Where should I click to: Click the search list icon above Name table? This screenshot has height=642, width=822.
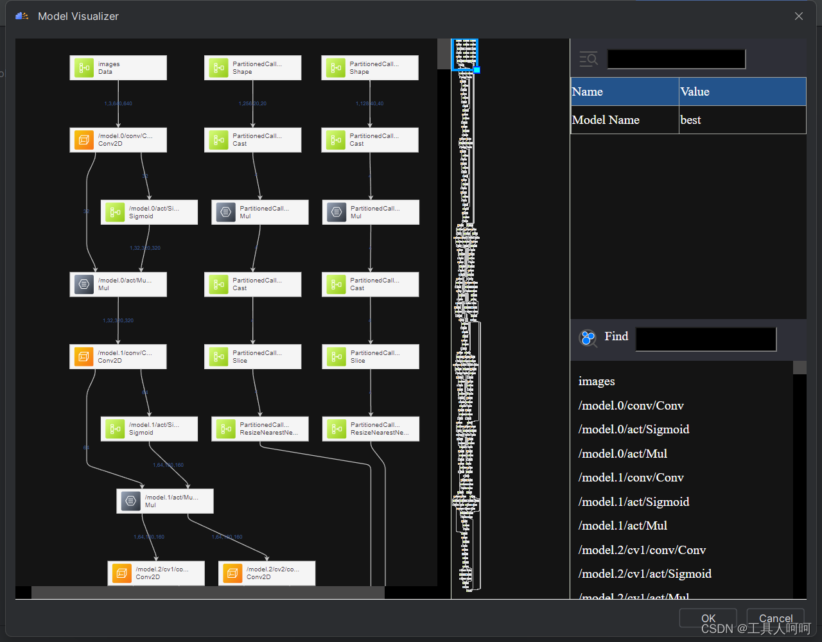588,59
